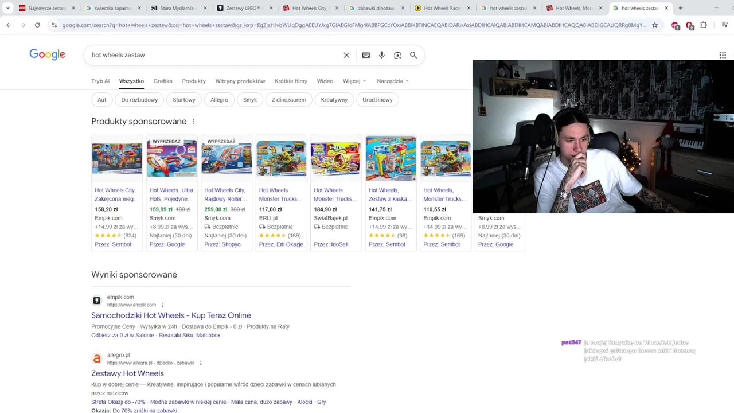This screenshot has width=734, height=413.
Task: Expand the Narzędzia menu
Action: tap(393, 81)
